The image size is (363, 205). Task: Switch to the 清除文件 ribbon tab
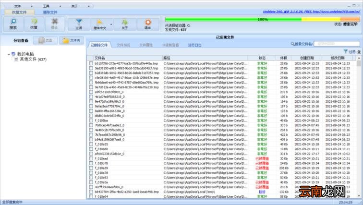pyautogui.click(x=50, y=12)
